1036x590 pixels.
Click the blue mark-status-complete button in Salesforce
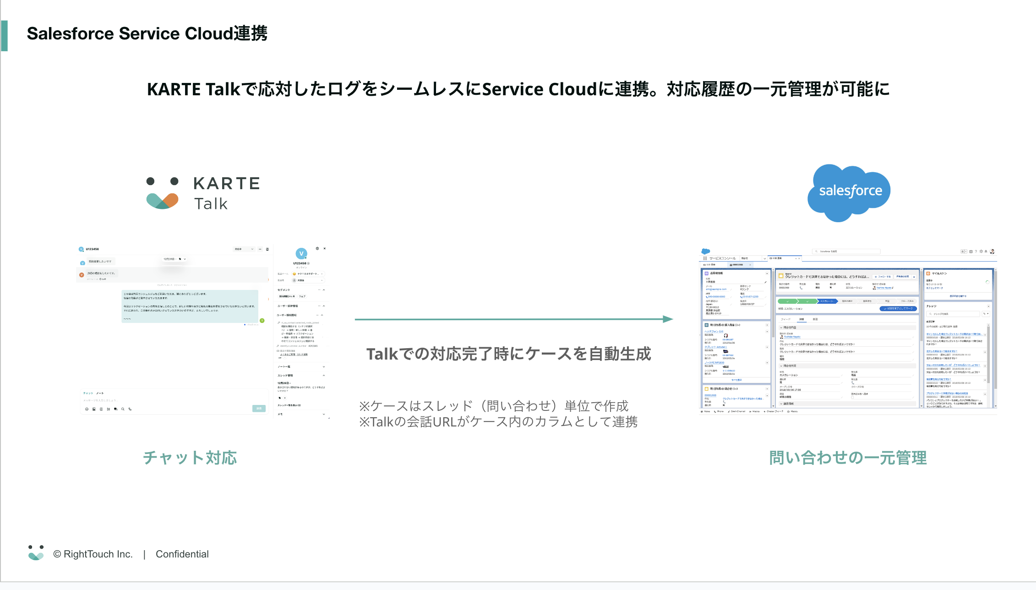pos(898,308)
